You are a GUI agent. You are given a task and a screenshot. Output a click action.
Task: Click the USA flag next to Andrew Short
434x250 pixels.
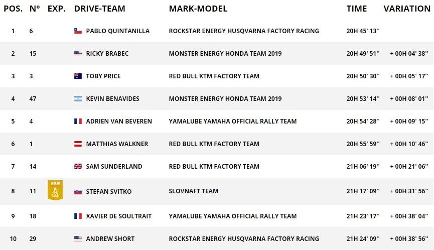point(78,238)
